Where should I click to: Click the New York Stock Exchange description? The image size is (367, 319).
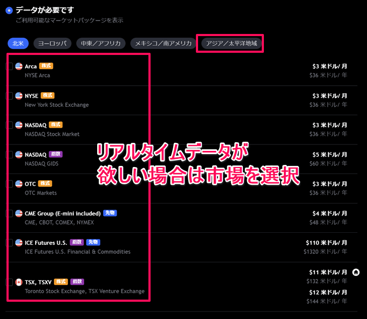pyautogui.click(x=57, y=105)
